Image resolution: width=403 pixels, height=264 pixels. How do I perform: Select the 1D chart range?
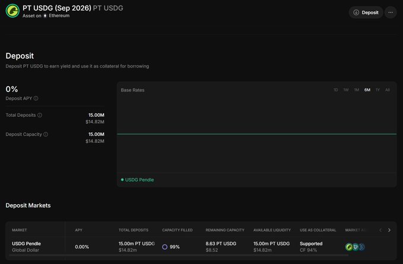[336, 90]
